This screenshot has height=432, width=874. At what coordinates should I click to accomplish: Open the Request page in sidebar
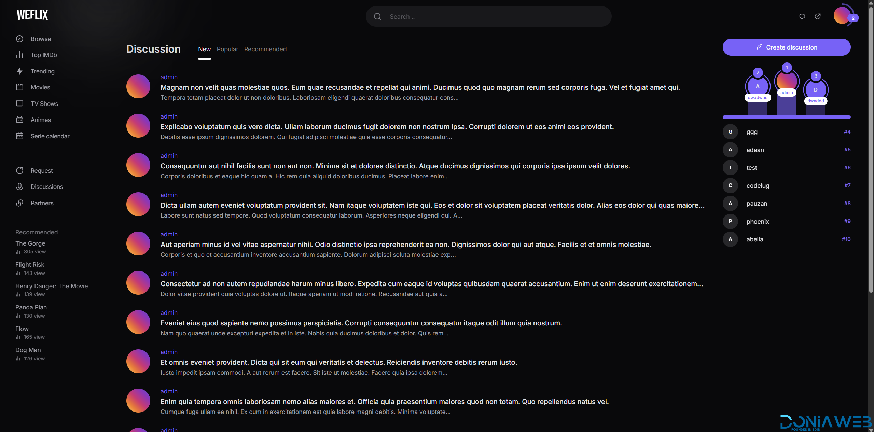[x=42, y=171]
